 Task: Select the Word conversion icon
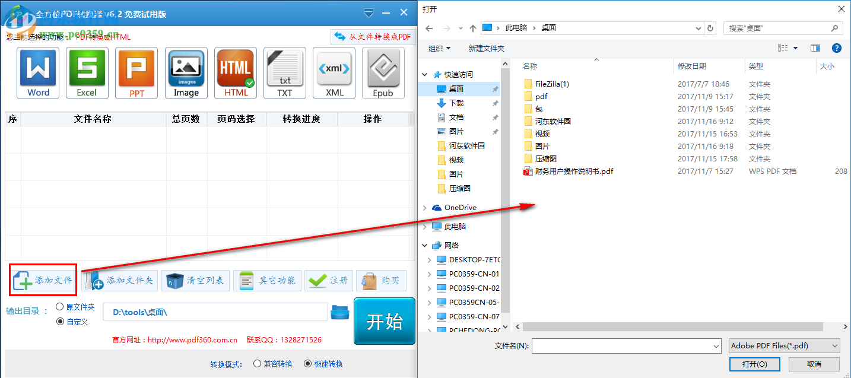(x=39, y=73)
